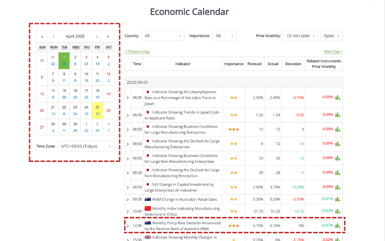Click the Deviation column header
385x241 pixels.
(x=293, y=64)
